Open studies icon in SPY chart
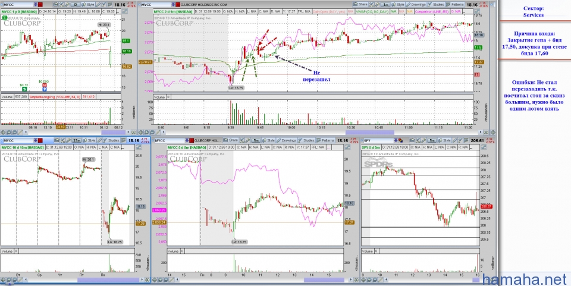 click(x=460, y=141)
